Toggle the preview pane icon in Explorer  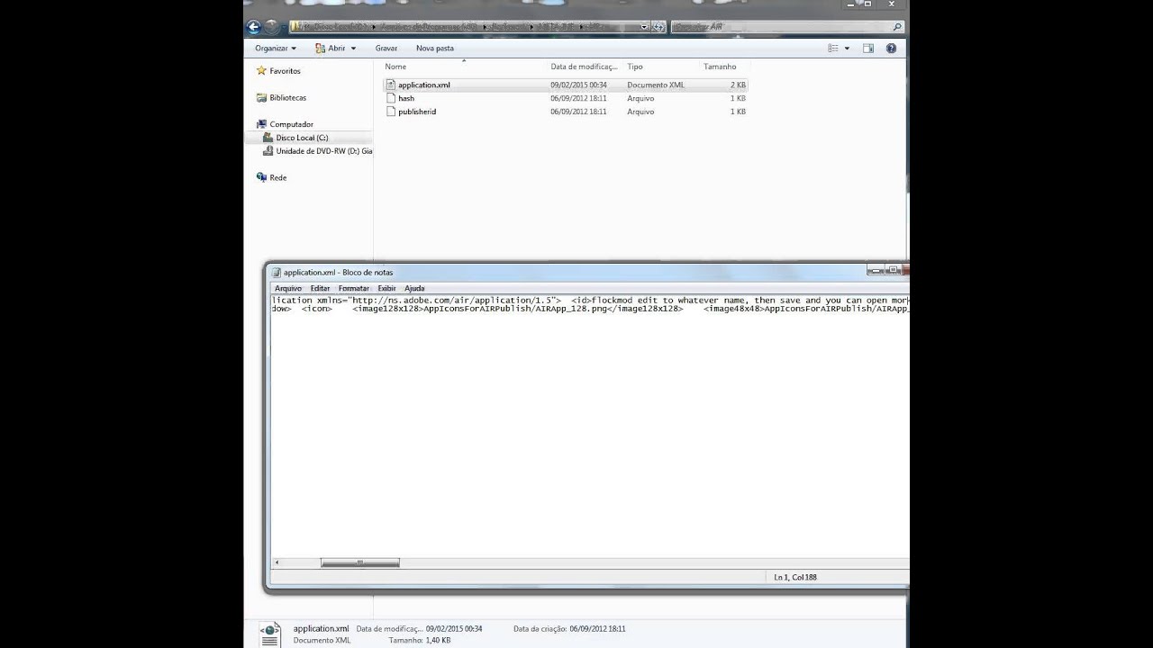[x=868, y=49]
